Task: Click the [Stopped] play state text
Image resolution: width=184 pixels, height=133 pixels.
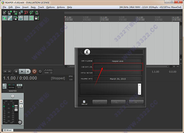Action: (58, 78)
